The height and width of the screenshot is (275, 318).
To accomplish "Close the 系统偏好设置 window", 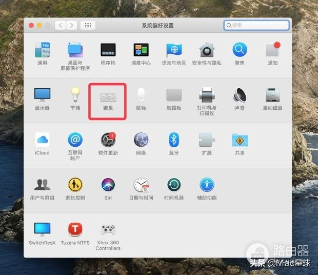I will coord(31,25).
